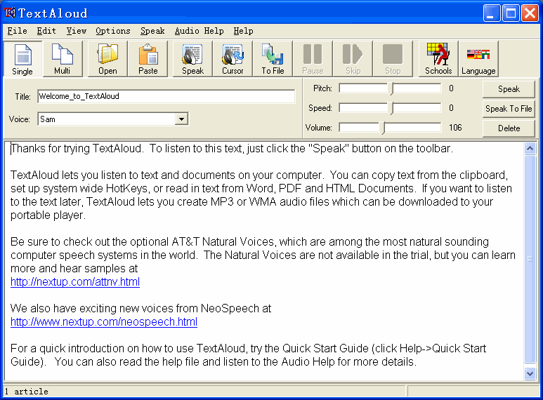
Task: Click the Paste clipboard toolbar icon
Action: pyautogui.click(x=148, y=59)
